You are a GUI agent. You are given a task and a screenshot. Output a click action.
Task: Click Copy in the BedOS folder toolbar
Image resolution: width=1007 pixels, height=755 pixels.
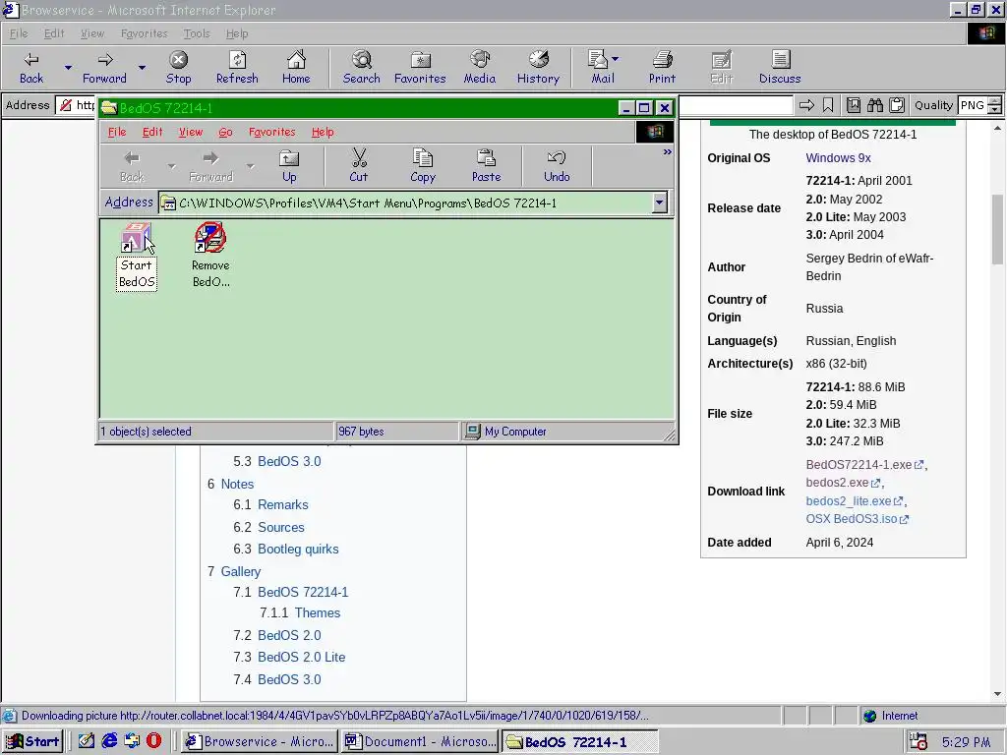click(423, 166)
